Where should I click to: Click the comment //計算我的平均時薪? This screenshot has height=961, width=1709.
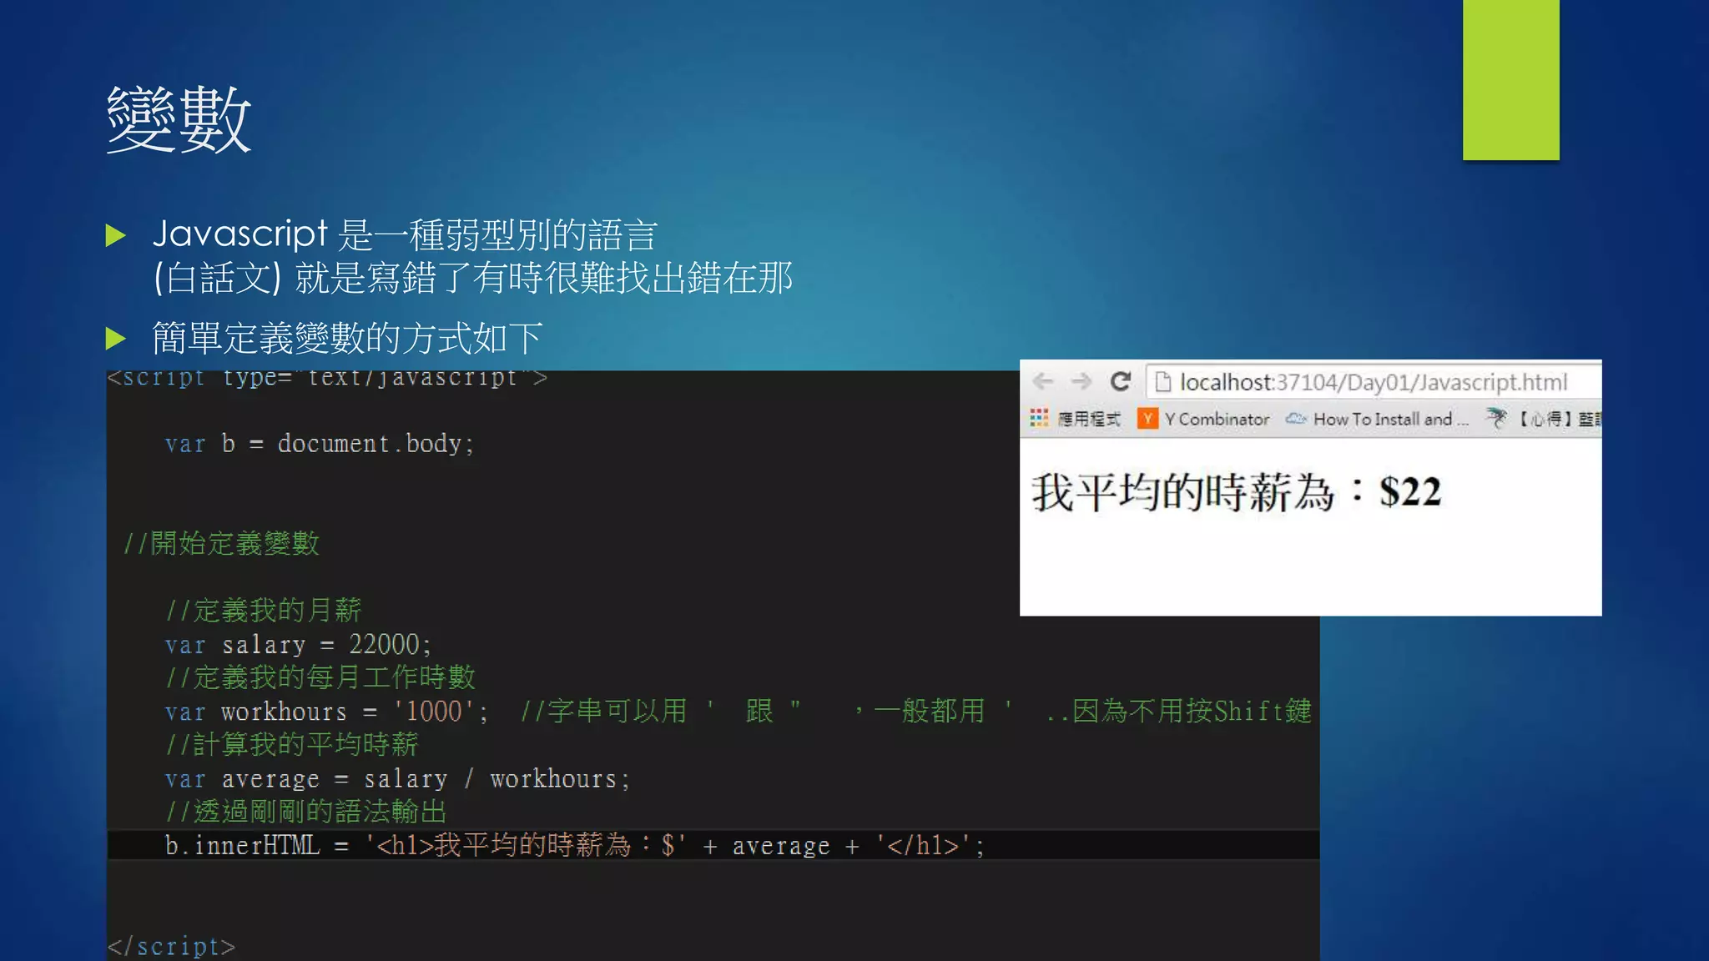[292, 744]
